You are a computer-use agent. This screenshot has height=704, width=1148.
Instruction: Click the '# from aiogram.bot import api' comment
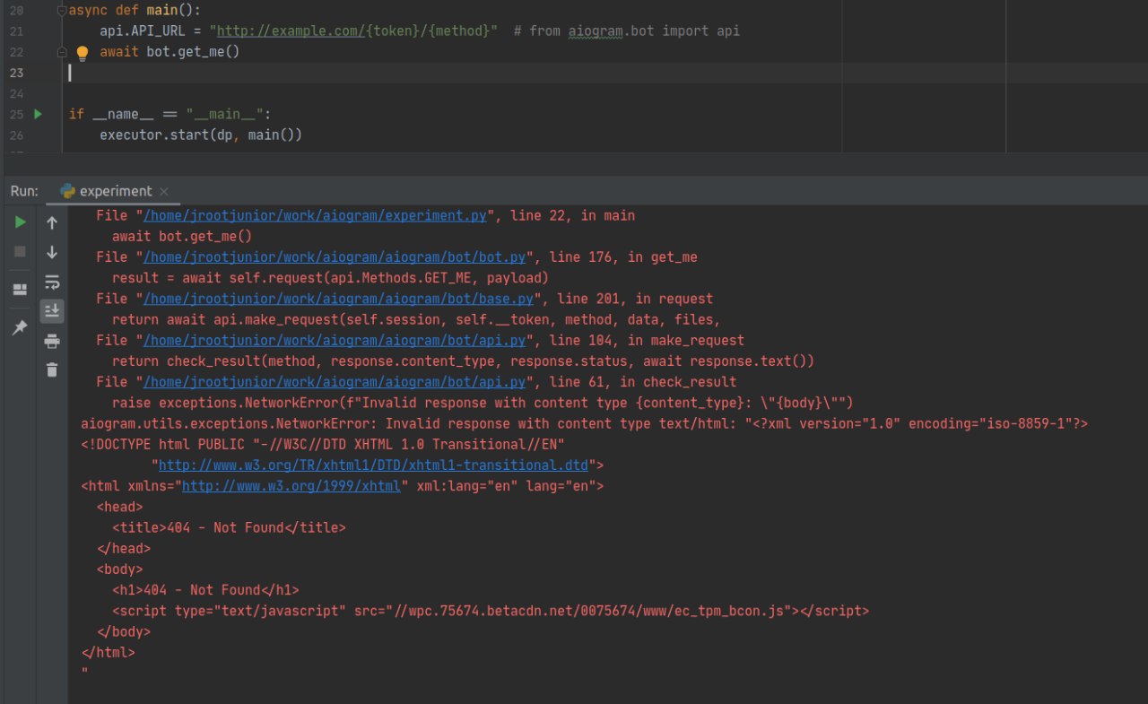[627, 31]
